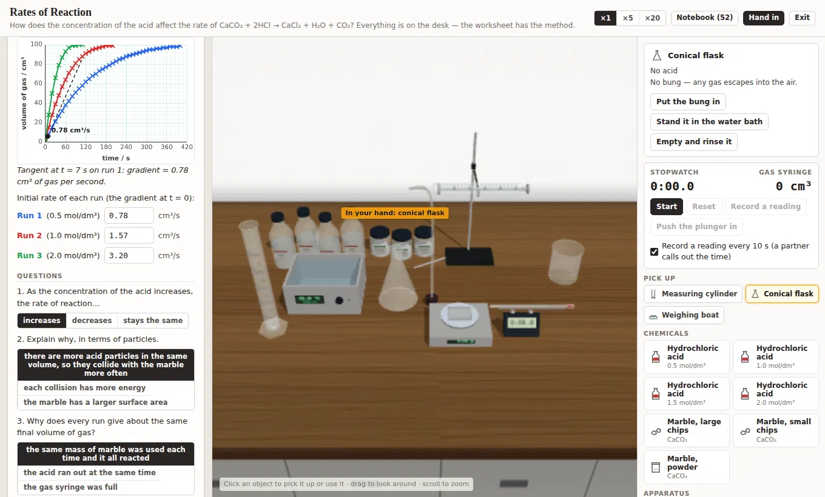Choose 'increases' for question 1

(42, 321)
